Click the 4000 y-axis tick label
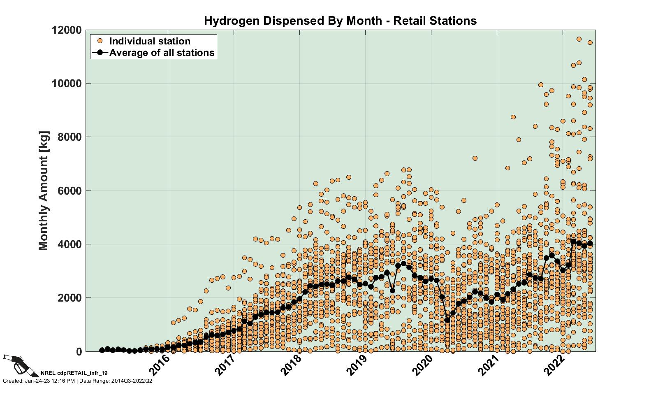The height and width of the screenshot is (395, 658). tap(70, 244)
